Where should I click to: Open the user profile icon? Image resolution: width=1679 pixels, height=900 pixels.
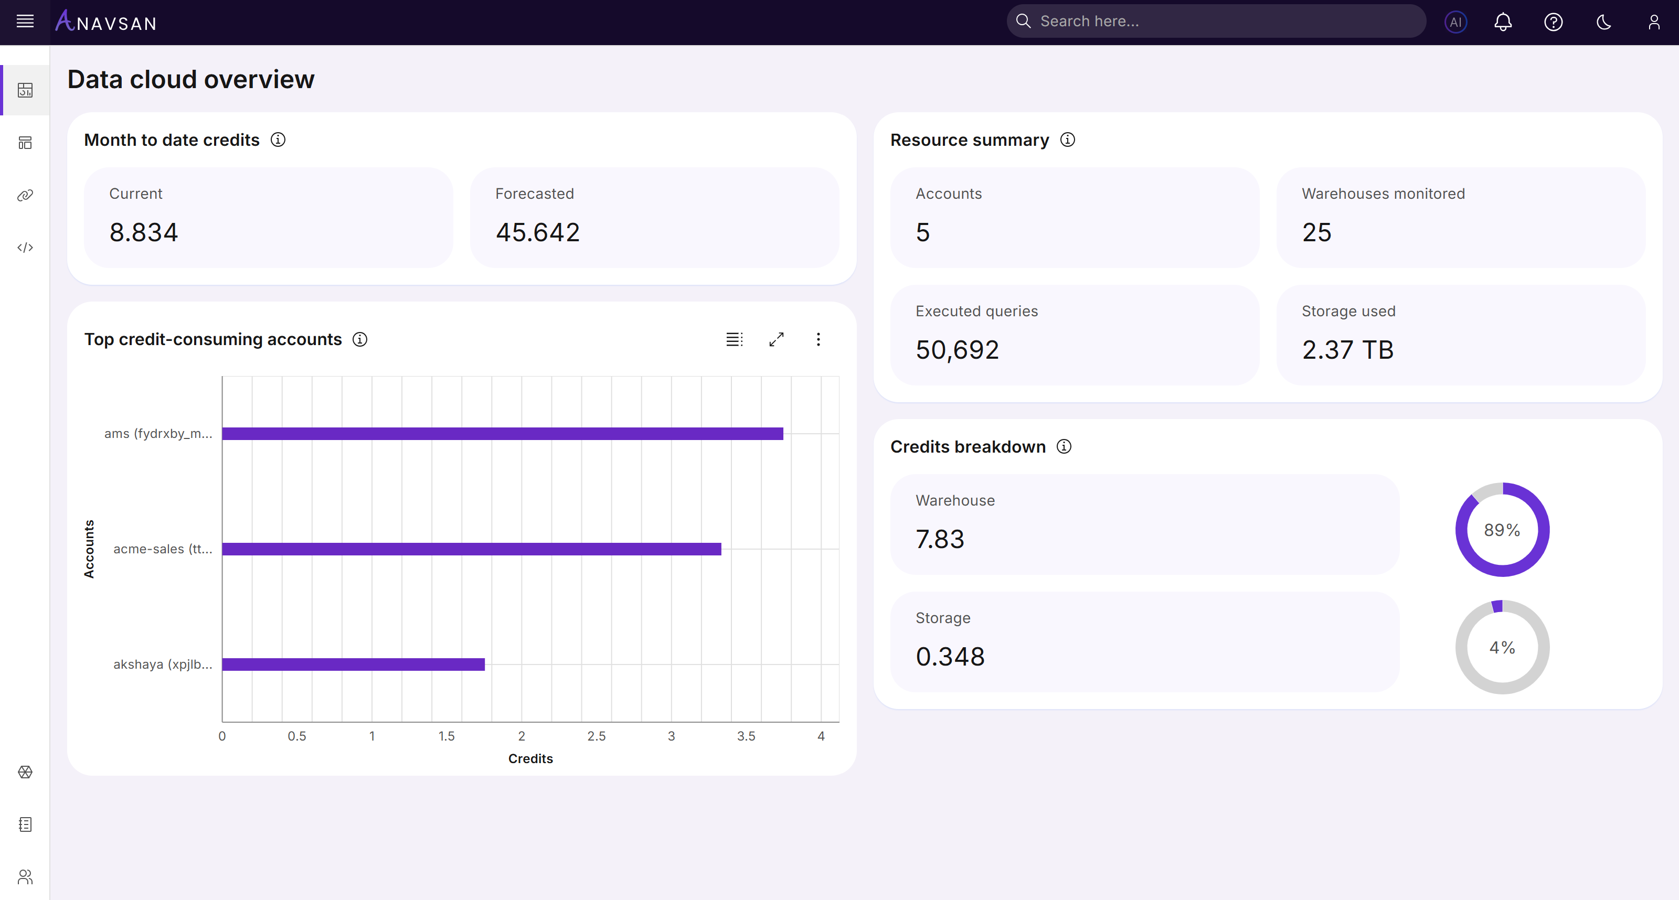click(x=1654, y=22)
